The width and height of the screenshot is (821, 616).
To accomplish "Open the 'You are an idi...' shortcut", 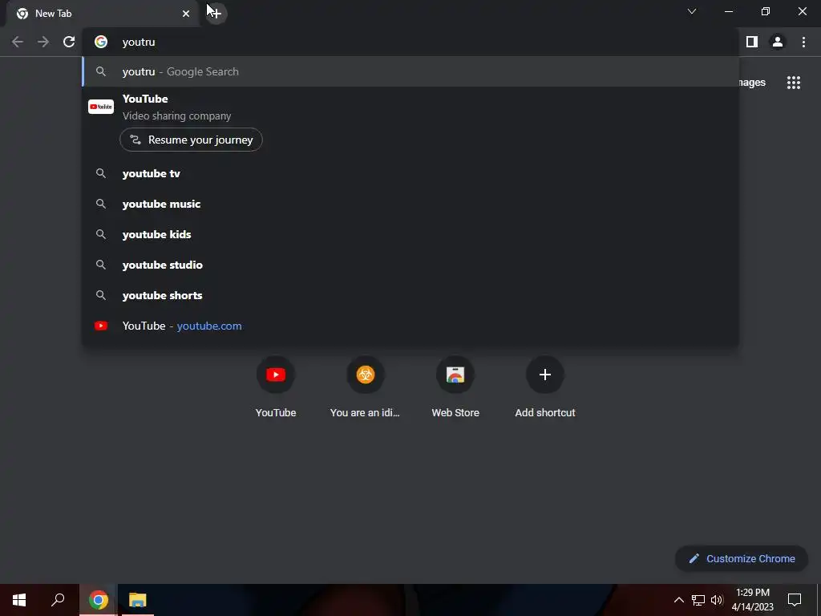I will point(365,387).
